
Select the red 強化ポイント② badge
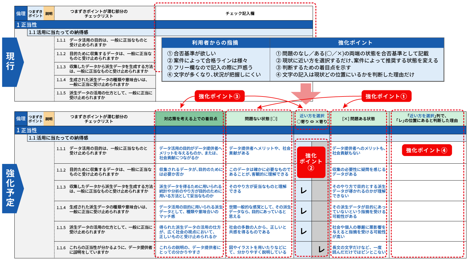[311, 162]
